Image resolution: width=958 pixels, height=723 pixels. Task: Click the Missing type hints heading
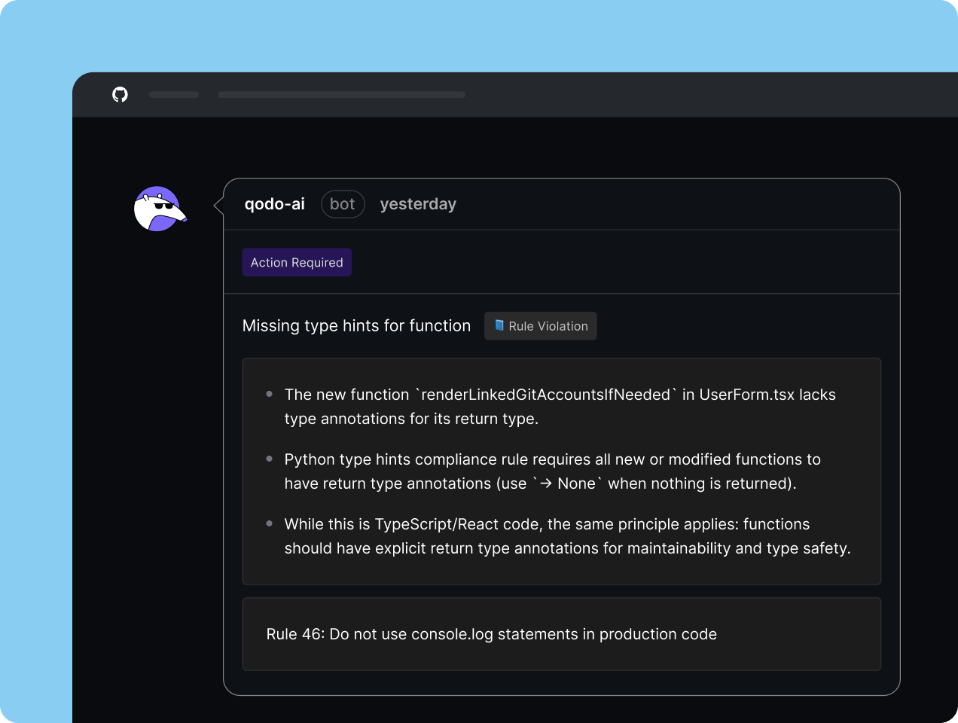click(x=356, y=325)
